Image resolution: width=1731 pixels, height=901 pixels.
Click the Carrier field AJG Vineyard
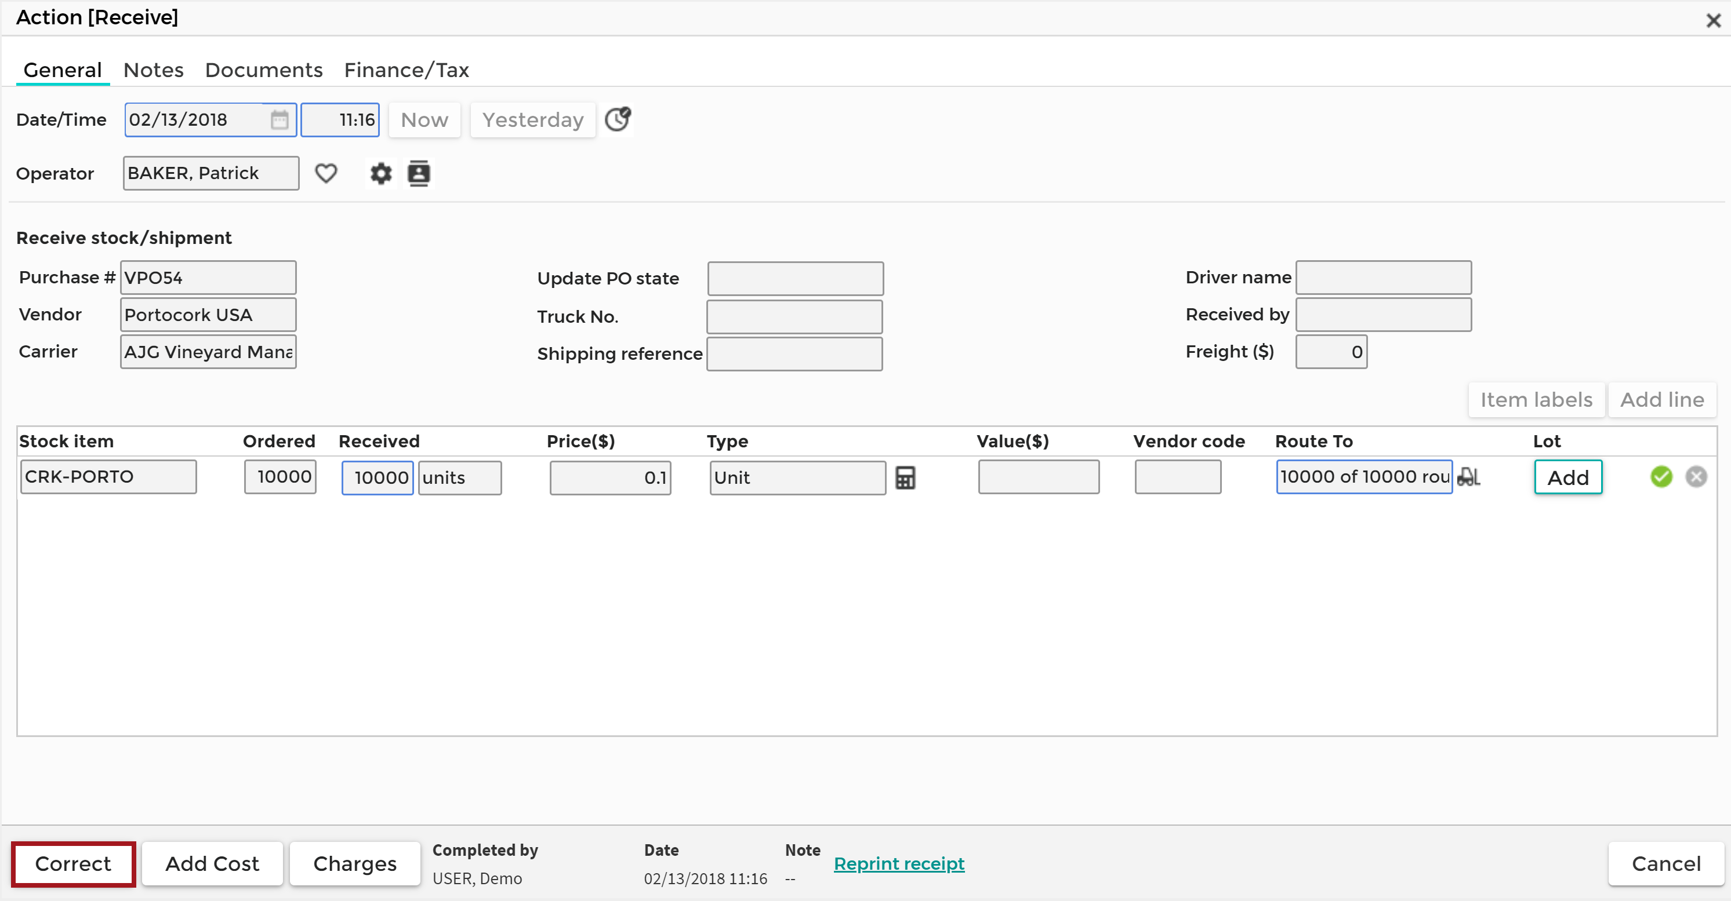click(208, 352)
